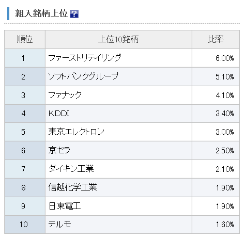Click the 比率 column header
245x239 pixels.
pos(216,40)
